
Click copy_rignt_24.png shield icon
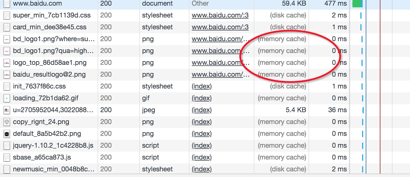point(7,122)
